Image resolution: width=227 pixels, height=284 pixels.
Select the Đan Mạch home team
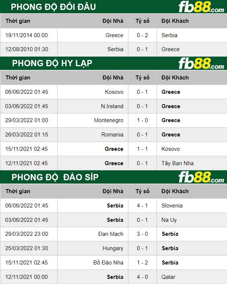click(111, 234)
